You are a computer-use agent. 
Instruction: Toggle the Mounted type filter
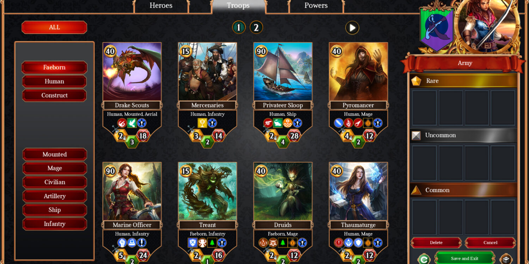[55, 154]
